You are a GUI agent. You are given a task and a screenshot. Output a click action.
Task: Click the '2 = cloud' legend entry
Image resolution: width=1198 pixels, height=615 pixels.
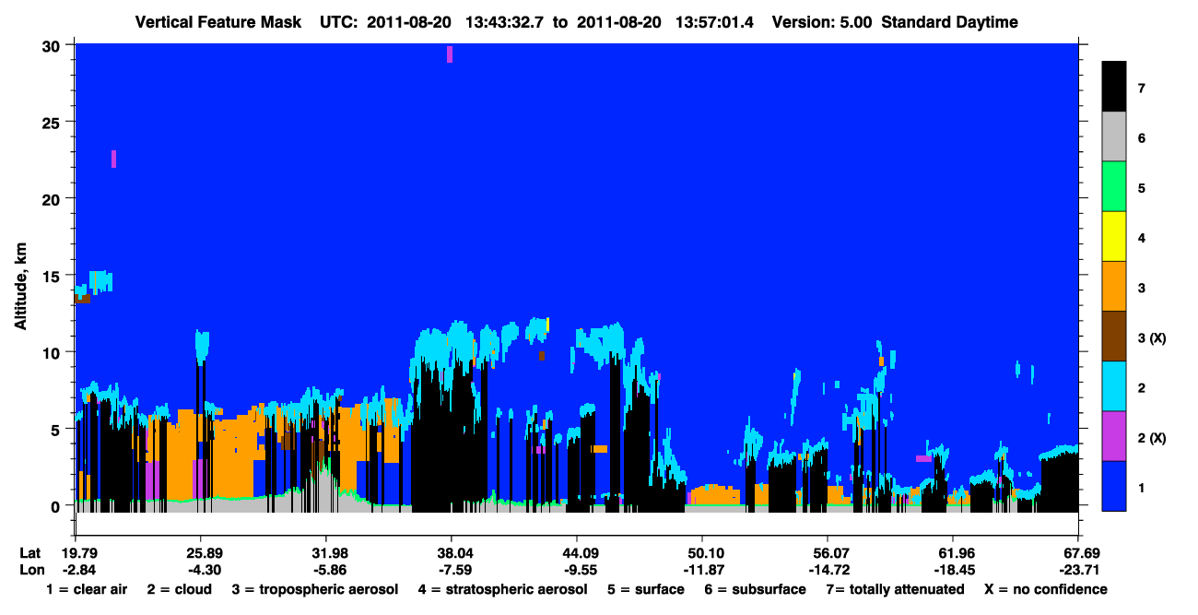coord(179,589)
